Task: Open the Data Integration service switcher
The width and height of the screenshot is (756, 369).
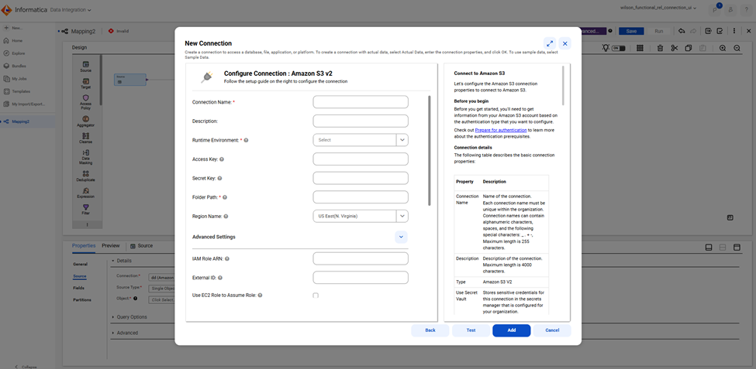Action: (71, 9)
